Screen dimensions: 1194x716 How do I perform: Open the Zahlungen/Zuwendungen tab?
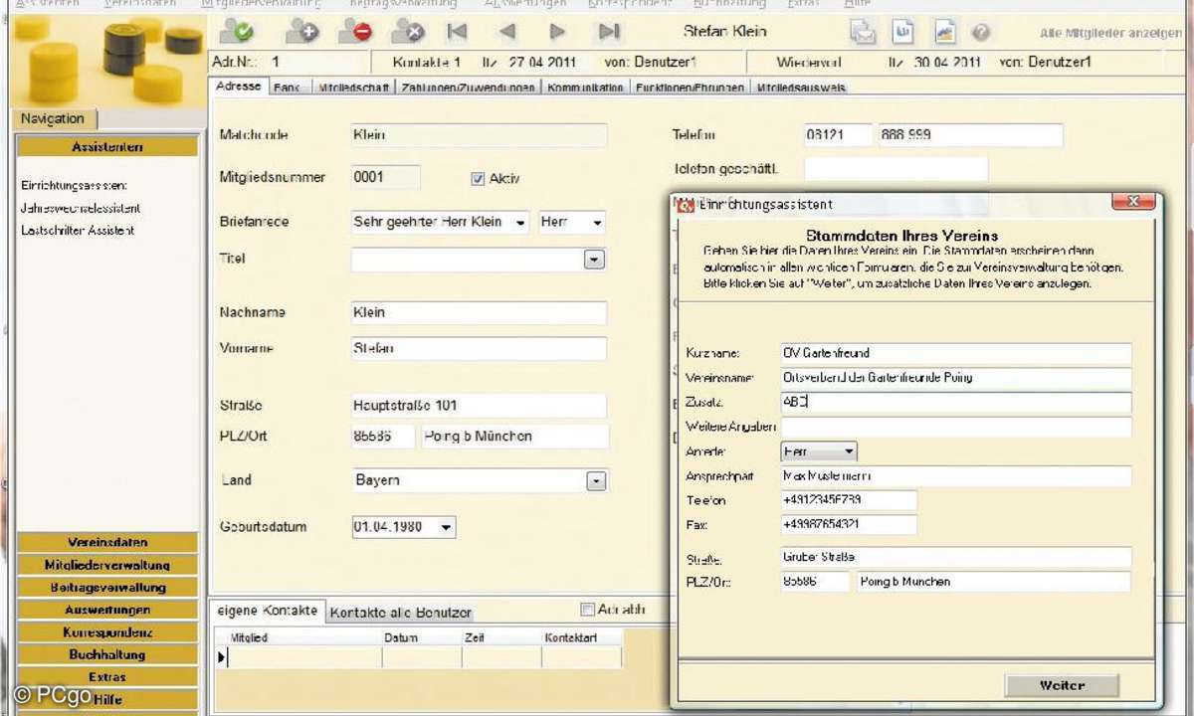tap(471, 88)
